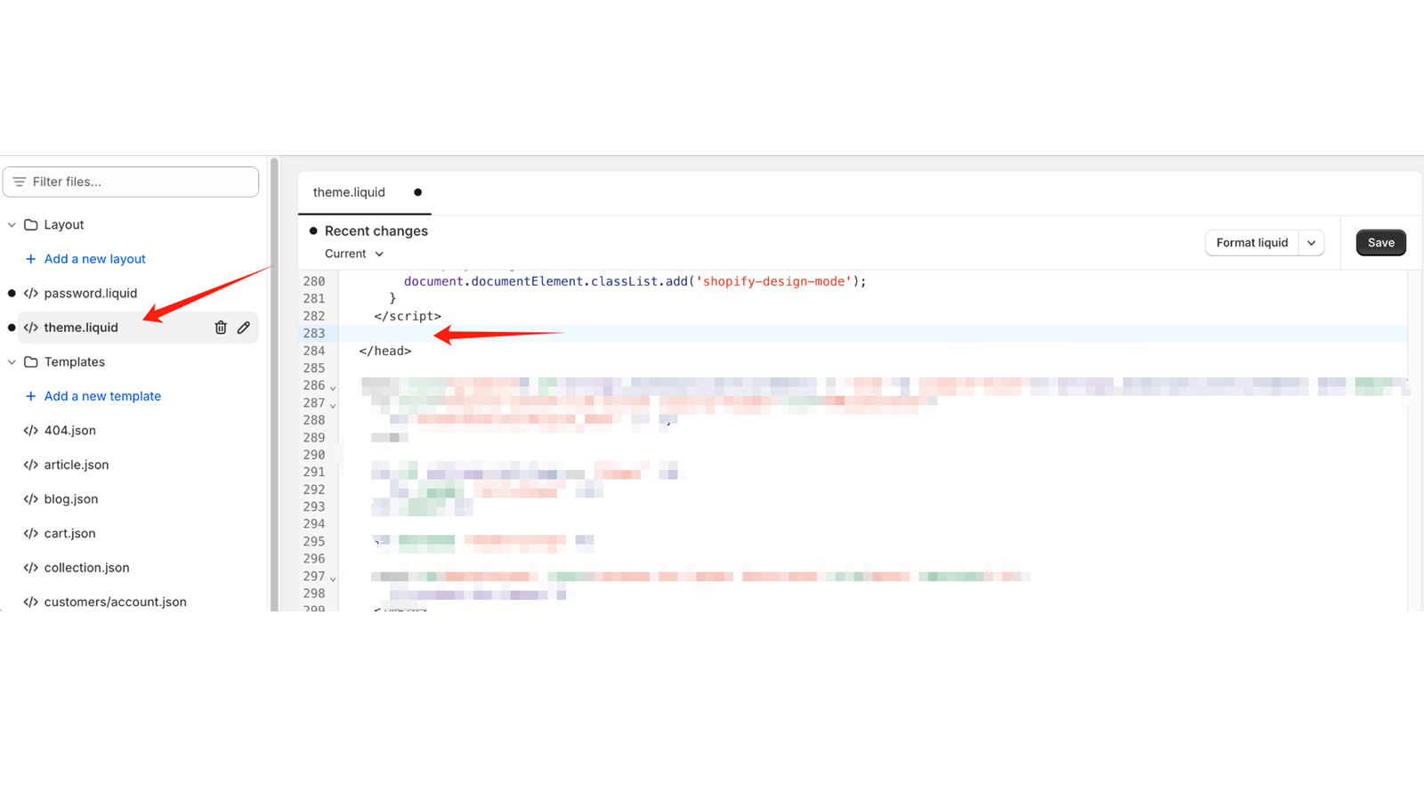1424x801 pixels.
Task: Click the Add a new layout link
Action: tap(94, 259)
